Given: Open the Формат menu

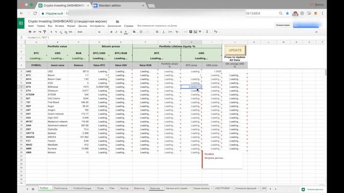Looking at the screenshot, I should [x=71, y=26].
